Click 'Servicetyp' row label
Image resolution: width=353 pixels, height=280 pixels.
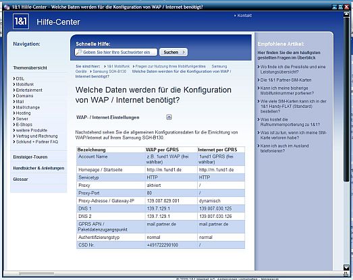click(88, 177)
